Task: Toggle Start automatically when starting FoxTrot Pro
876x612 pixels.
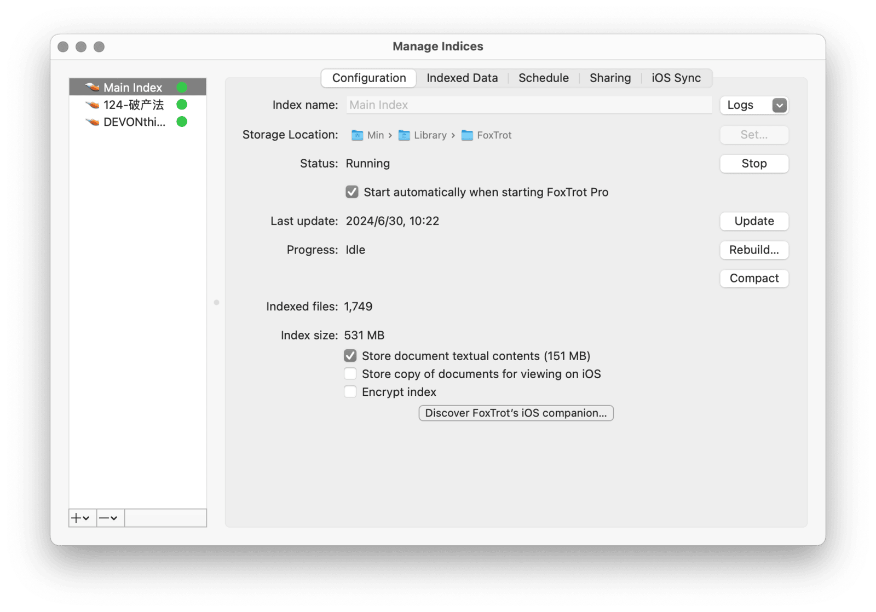Action: click(x=352, y=192)
